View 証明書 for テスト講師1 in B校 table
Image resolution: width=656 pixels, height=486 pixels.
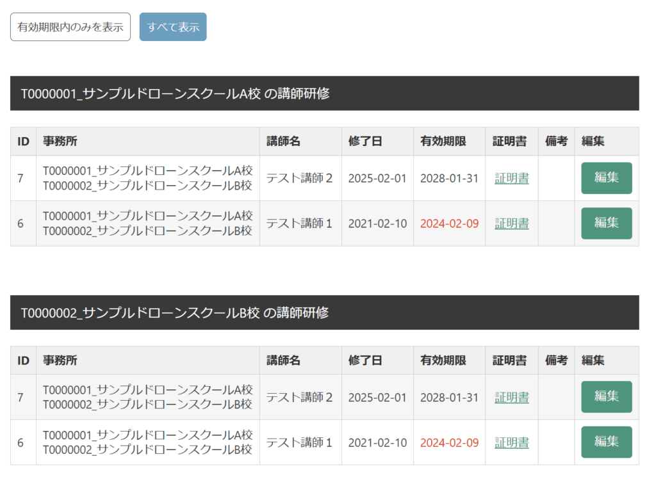[511, 442]
